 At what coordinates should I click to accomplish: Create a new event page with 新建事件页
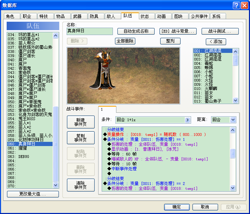pos(81,122)
